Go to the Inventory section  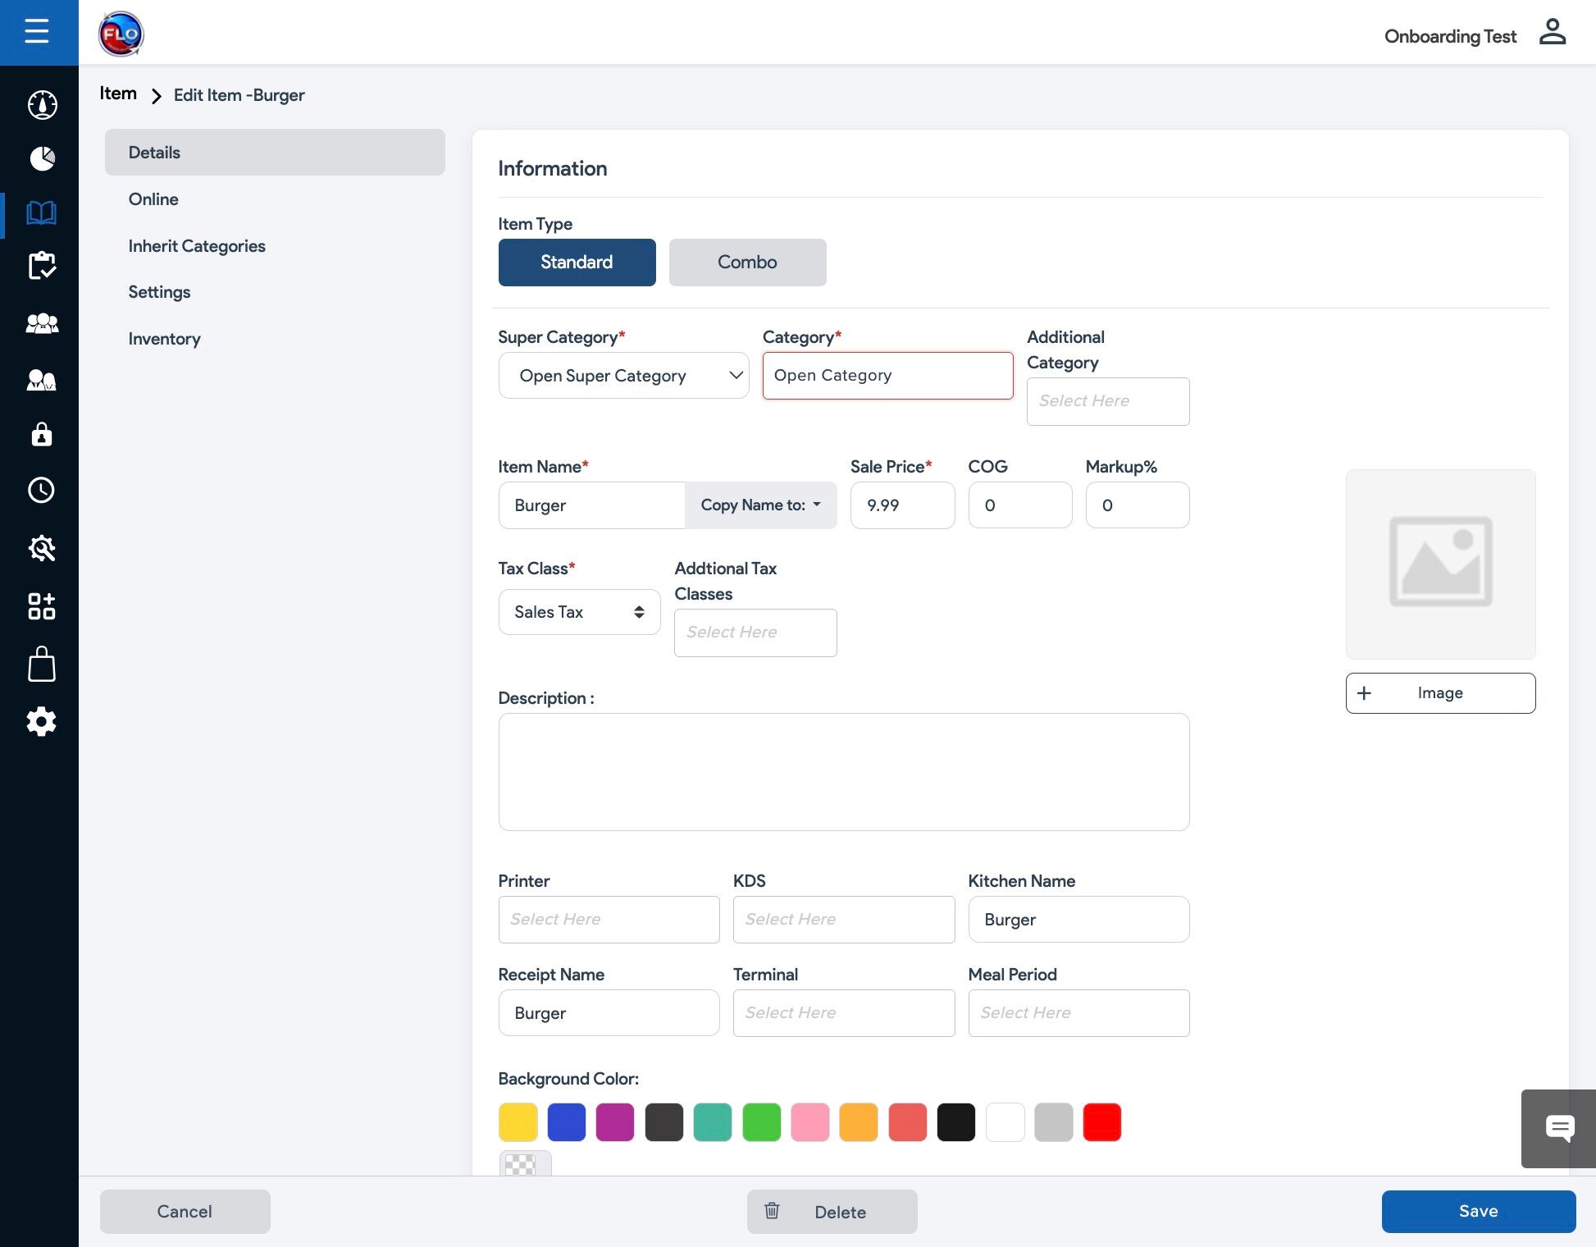coord(164,339)
